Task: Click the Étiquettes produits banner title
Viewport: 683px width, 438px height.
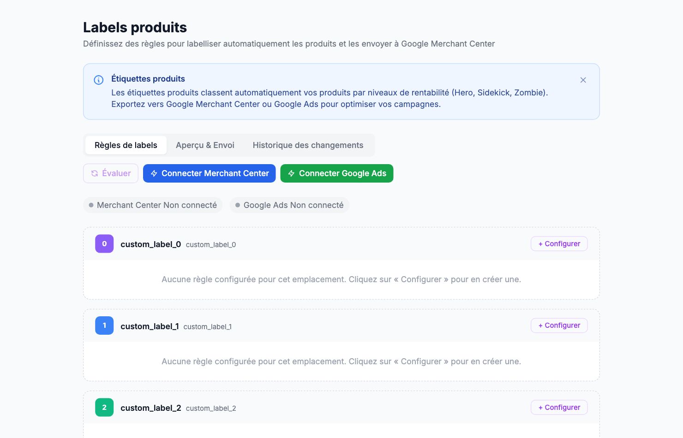Action: pos(148,79)
